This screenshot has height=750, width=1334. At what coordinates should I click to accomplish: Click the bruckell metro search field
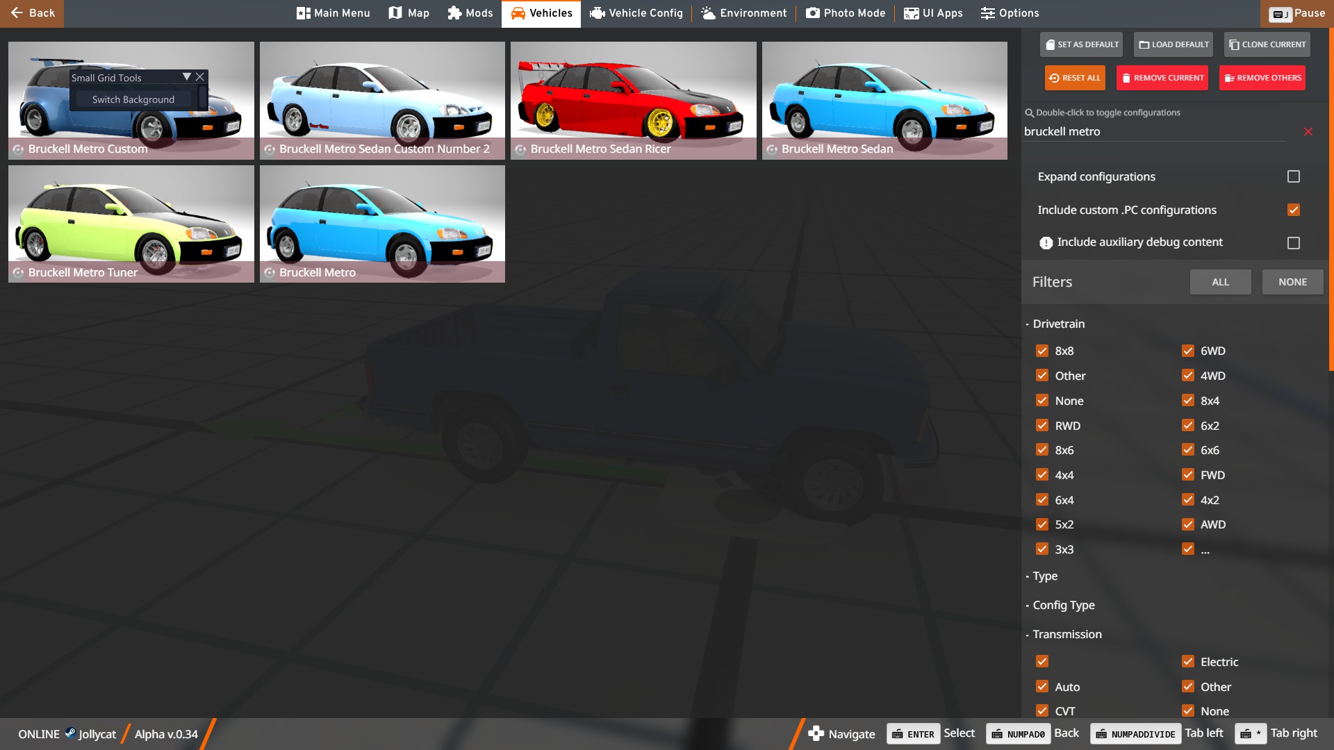[1155, 131]
